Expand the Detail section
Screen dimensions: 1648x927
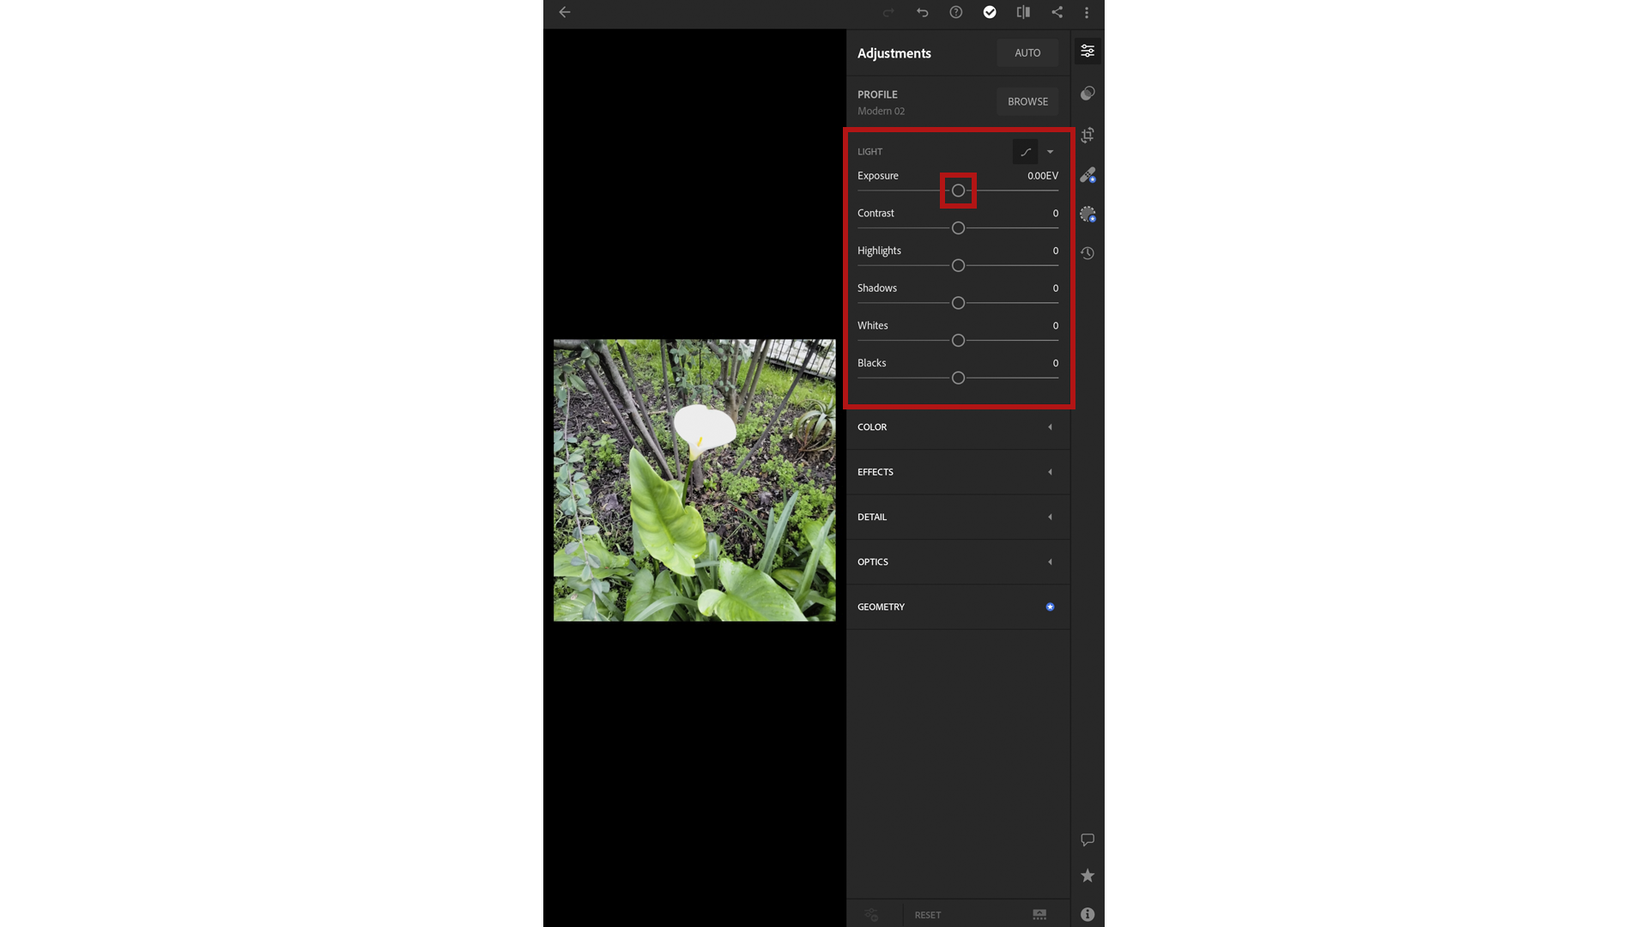pos(958,517)
